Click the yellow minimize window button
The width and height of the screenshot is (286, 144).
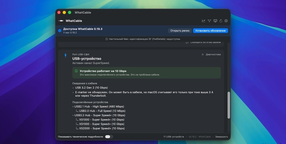[x=64, y=13]
